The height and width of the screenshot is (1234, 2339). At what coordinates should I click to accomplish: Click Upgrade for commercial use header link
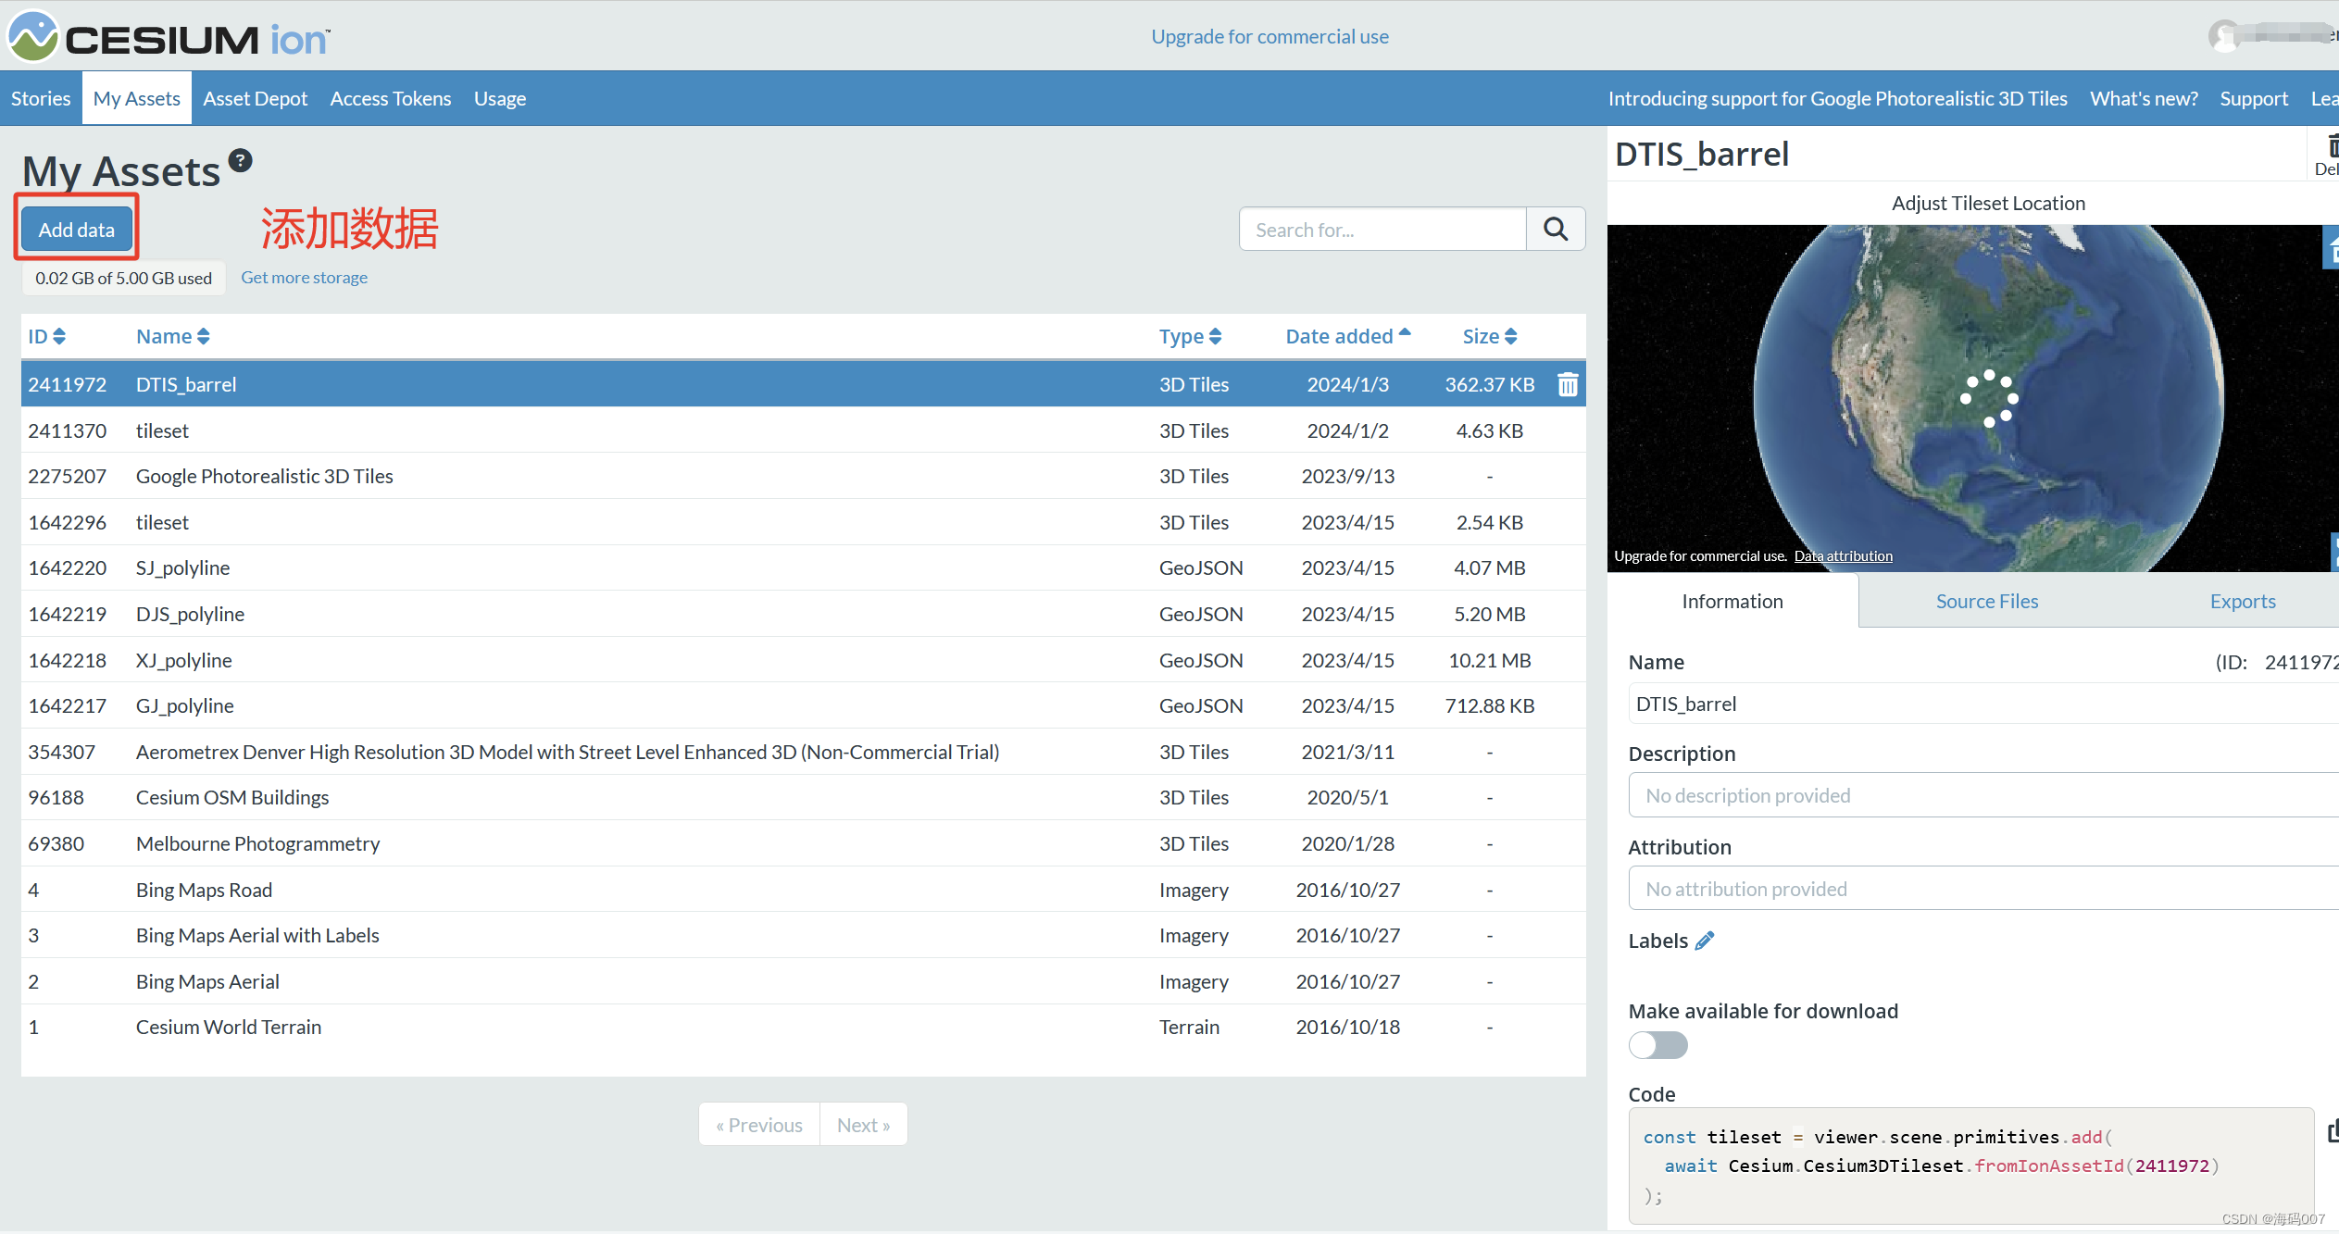point(1270,36)
